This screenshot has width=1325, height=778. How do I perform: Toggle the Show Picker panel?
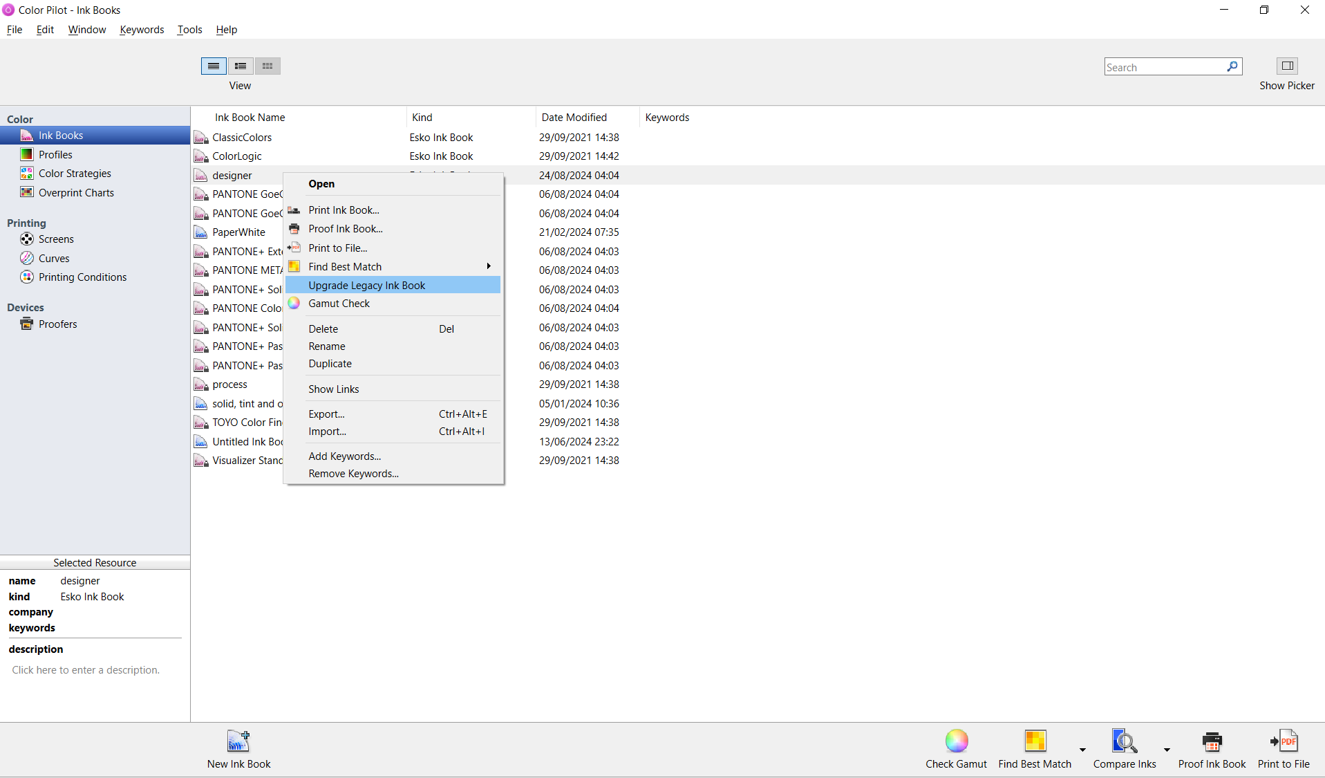1288,66
